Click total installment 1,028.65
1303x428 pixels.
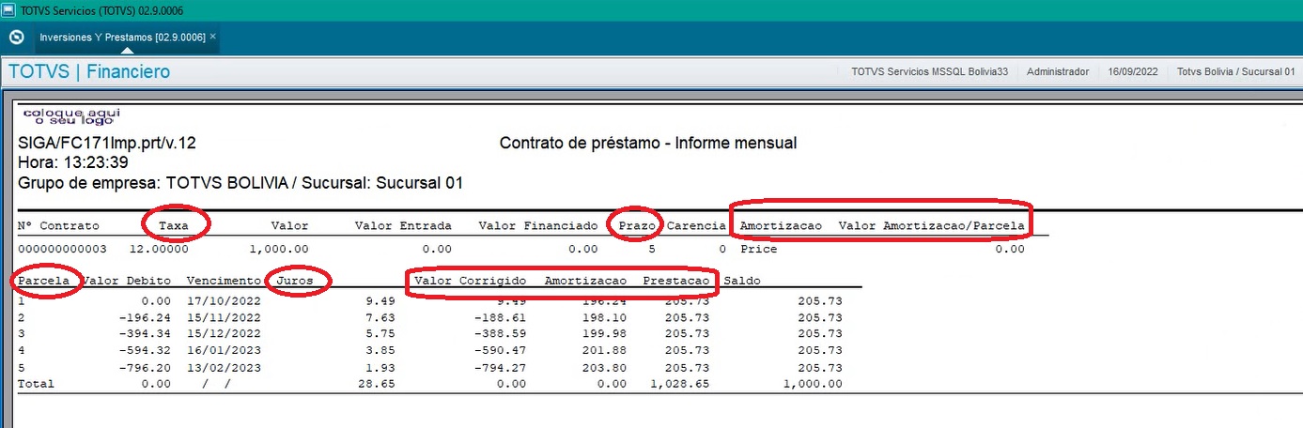click(x=680, y=383)
